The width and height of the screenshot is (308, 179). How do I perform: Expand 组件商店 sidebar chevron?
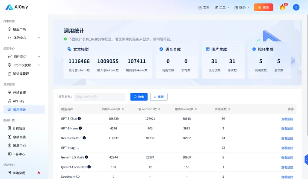39,56
